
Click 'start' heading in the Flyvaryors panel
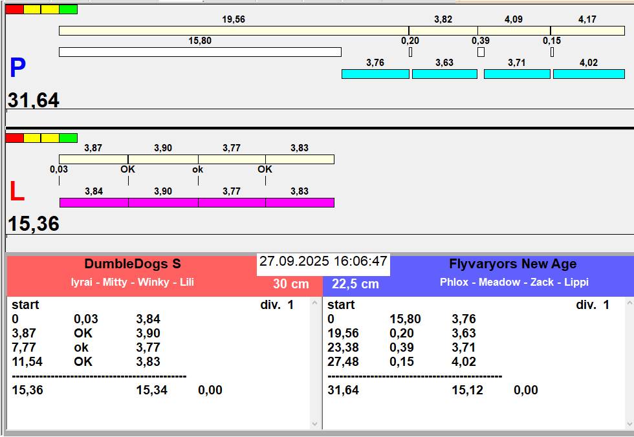click(341, 305)
